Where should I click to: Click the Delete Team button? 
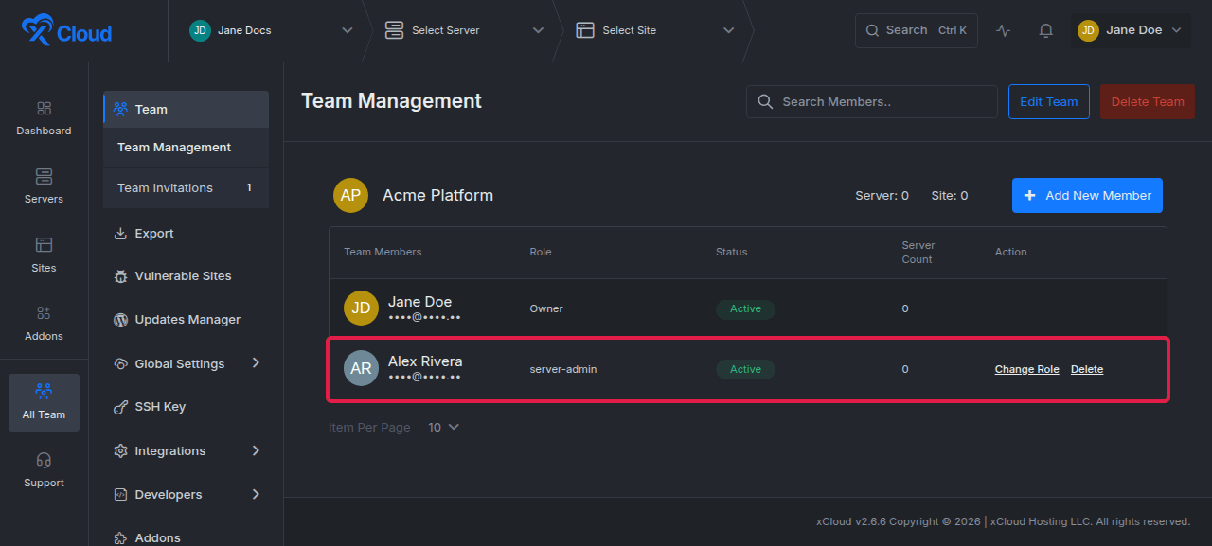pyautogui.click(x=1148, y=101)
